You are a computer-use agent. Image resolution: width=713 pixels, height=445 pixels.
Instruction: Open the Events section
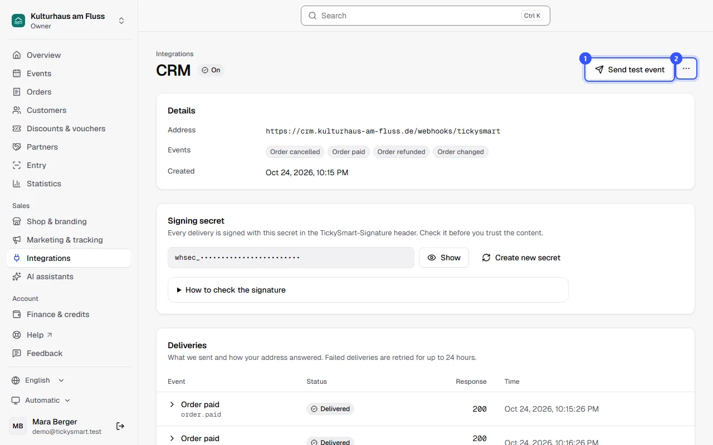coord(69,73)
